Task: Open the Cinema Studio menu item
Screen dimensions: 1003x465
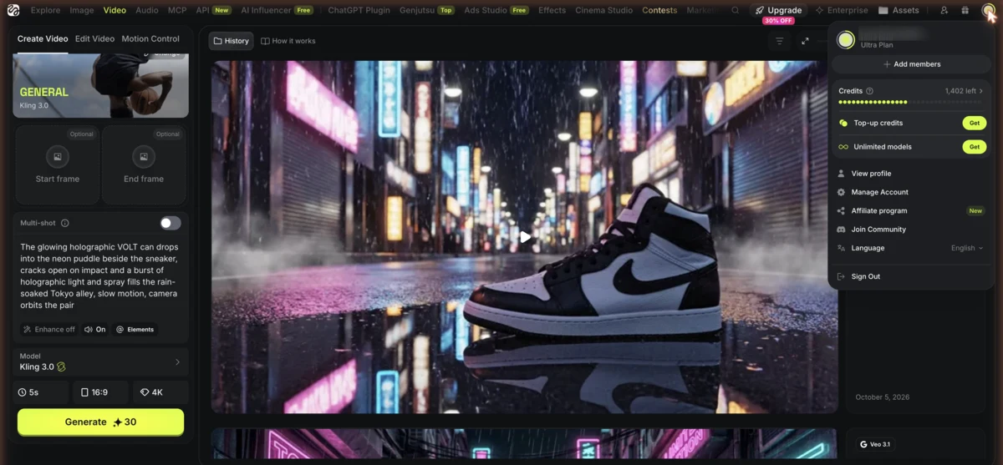Action: pyautogui.click(x=604, y=11)
